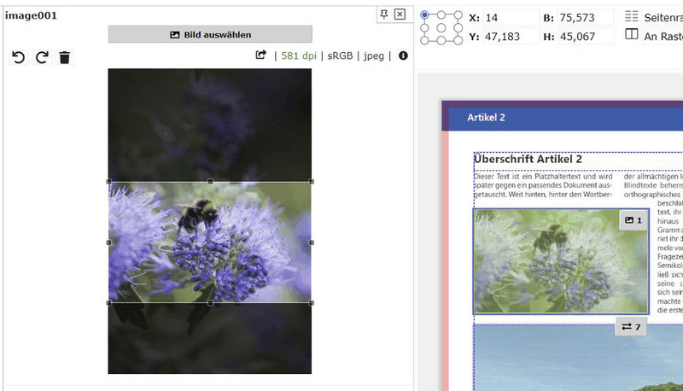Click the right-middle crop handle
The height and width of the screenshot is (391, 683).
312,242
